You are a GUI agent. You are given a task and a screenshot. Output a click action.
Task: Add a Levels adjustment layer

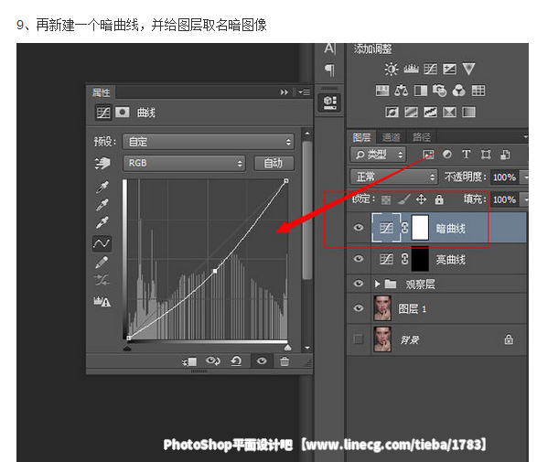coord(411,69)
